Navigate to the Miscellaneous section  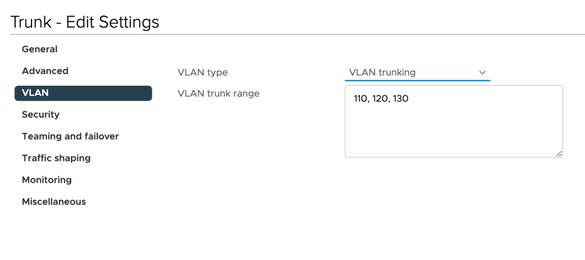[x=53, y=201]
